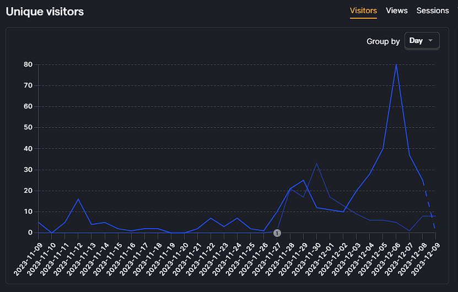Click the 2023-12-09 x-axis date label
Viewport: 458px width, 292px height.
coord(425,259)
